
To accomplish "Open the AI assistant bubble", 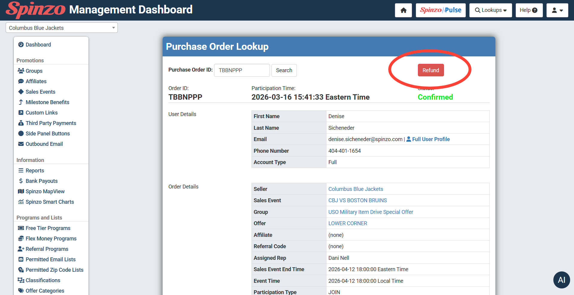I will point(561,280).
